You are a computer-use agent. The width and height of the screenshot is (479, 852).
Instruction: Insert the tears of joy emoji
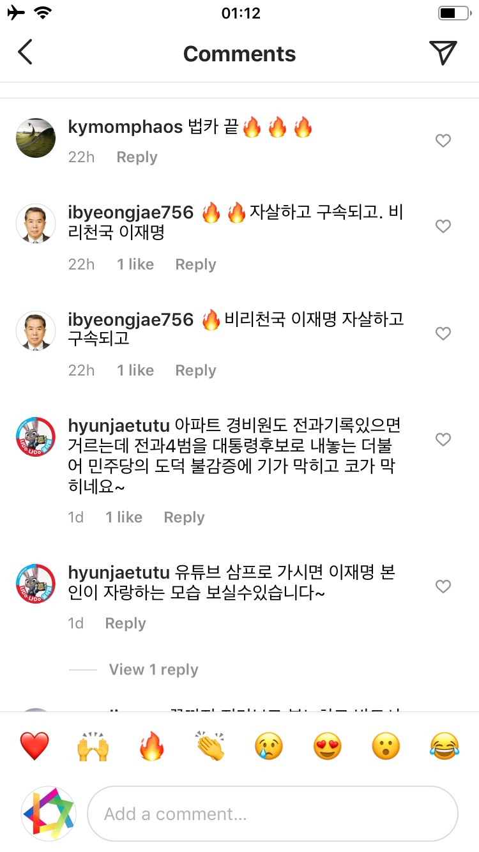click(444, 746)
